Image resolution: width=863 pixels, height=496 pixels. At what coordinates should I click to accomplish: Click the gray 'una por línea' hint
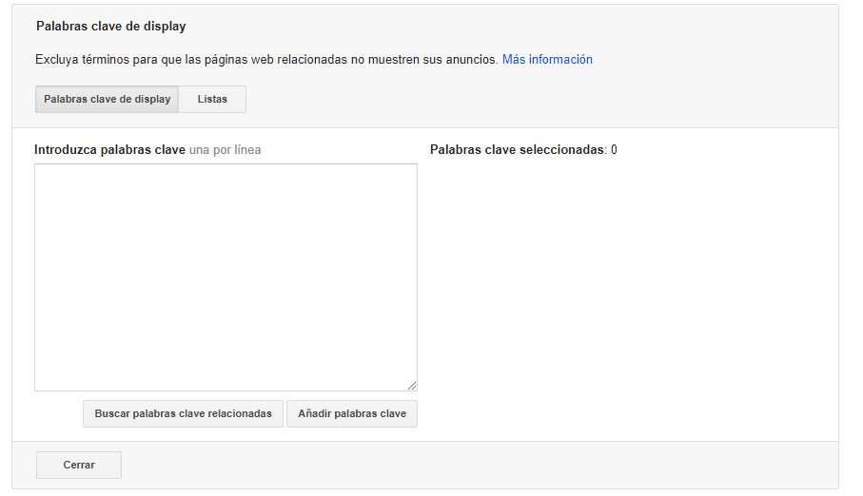[x=225, y=150]
